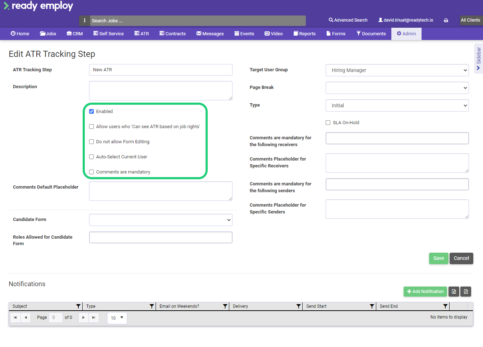Screen dimensions: 483x347
Task: Open Advanced Search
Action: pyautogui.click(x=348, y=20)
